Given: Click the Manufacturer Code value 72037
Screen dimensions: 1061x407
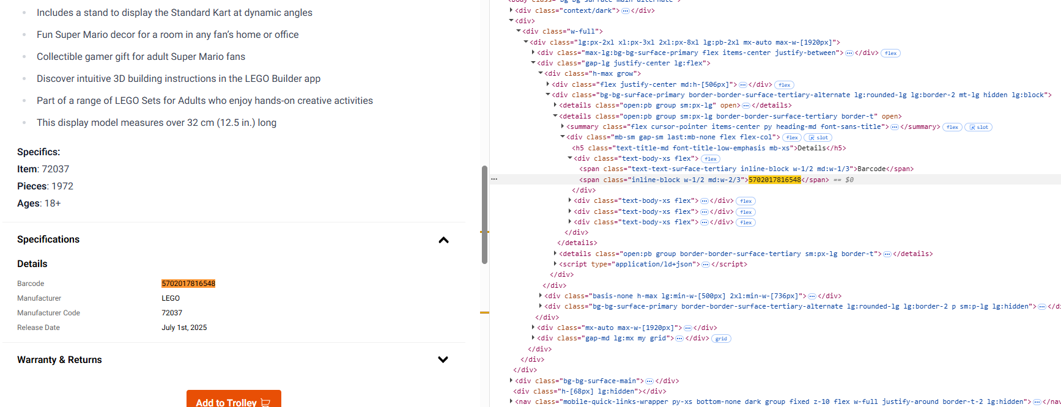Looking at the screenshot, I should [x=172, y=313].
